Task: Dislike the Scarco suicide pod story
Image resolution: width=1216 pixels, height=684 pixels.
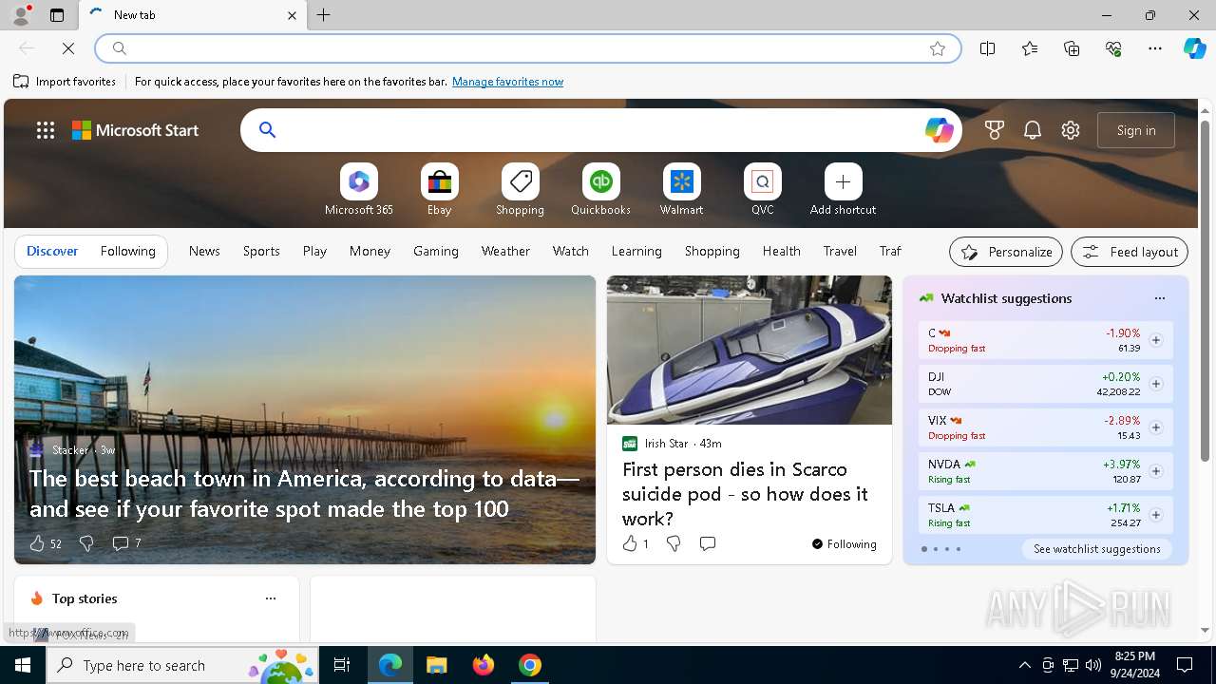Action: (674, 543)
